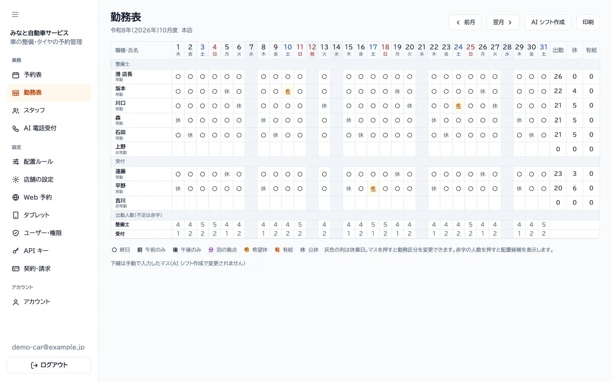Click the AI シフト作成 button
The height and width of the screenshot is (382, 612).
[x=548, y=22]
